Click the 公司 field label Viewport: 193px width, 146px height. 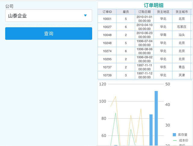pyautogui.click(x=9, y=6)
